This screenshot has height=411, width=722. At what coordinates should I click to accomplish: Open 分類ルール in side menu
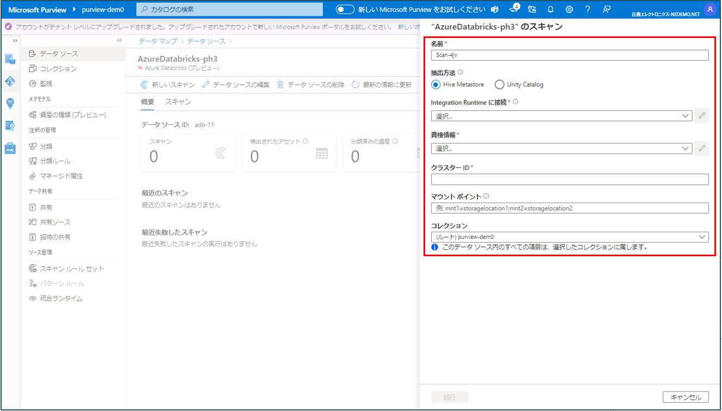[55, 161]
